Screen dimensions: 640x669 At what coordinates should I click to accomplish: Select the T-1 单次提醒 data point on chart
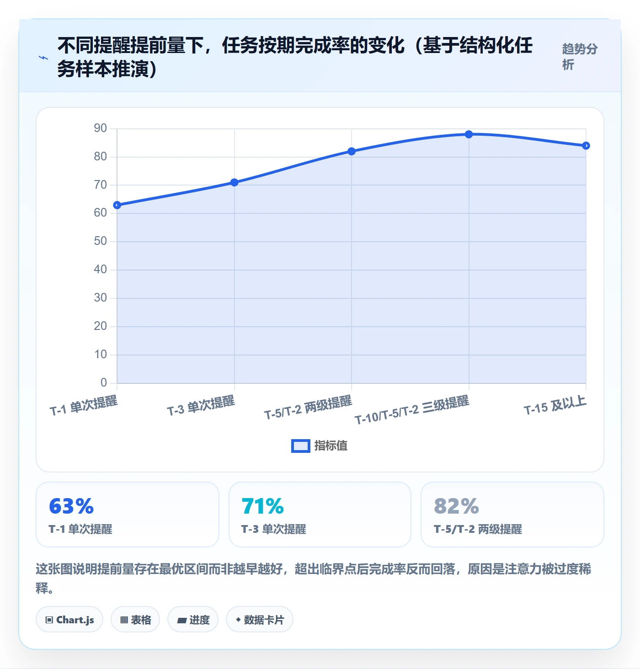pyautogui.click(x=117, y=205)
